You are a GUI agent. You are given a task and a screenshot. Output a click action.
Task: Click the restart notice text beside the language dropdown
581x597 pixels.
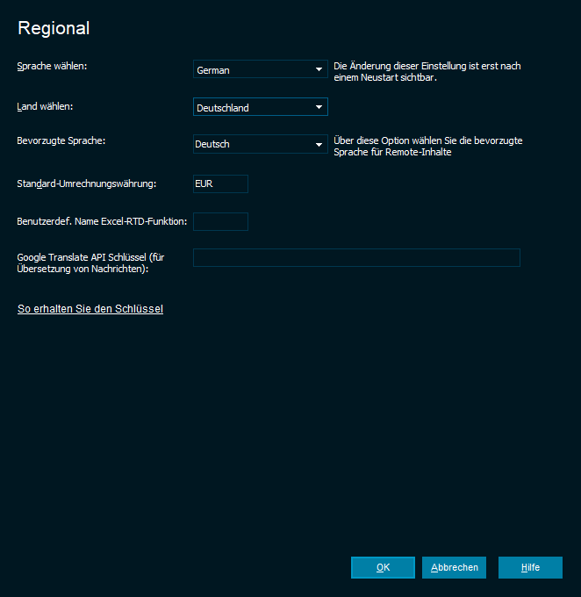point(428,71)
